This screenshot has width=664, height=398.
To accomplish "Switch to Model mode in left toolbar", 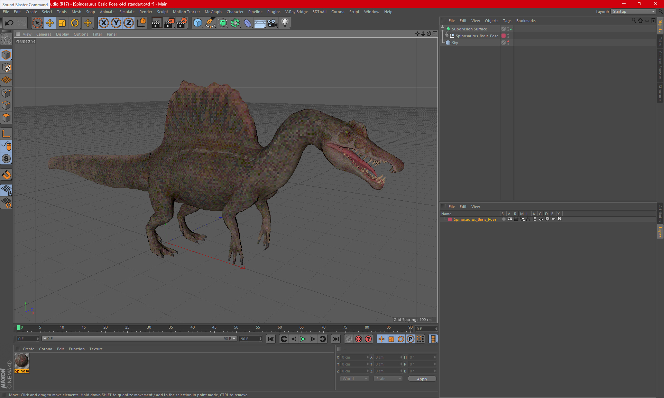I will 6,55.
